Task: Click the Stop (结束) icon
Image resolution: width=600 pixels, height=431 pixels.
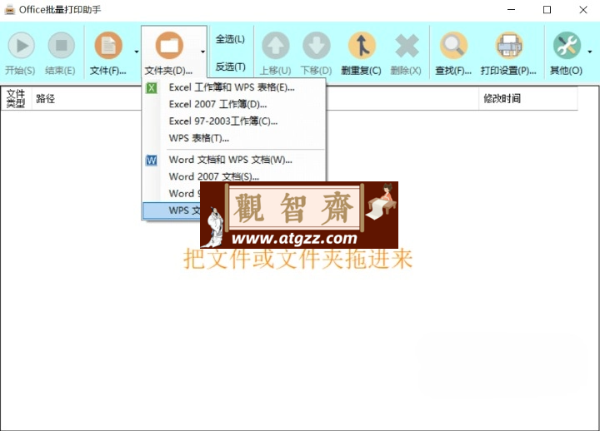Action: 61,46
